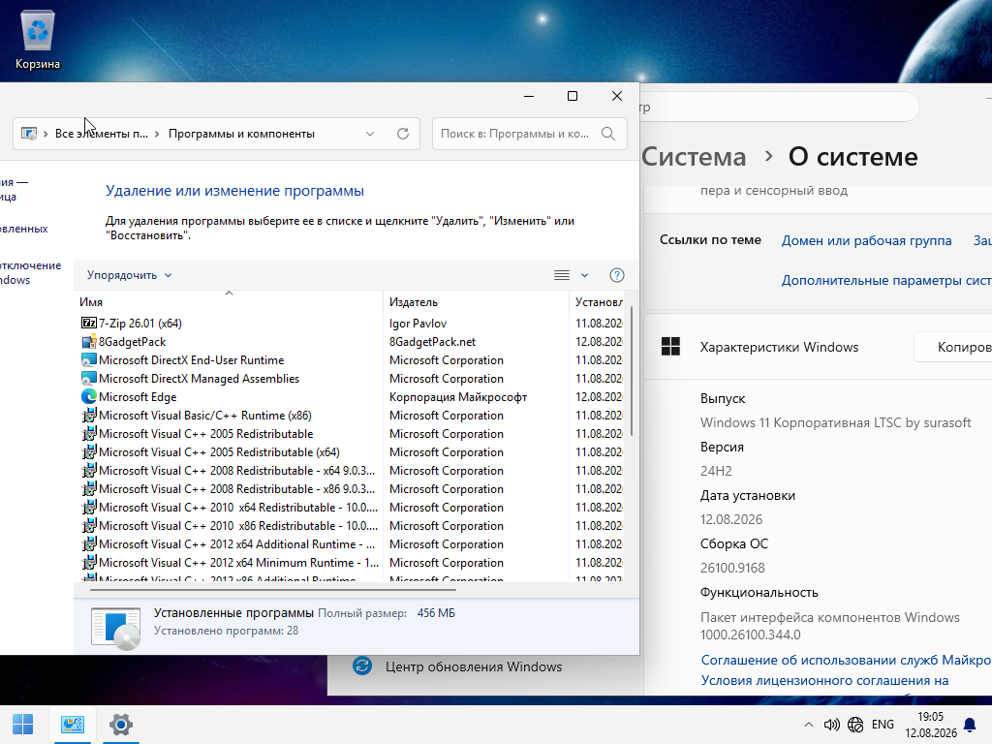Open the notification bell icon
This screenshot has width=992, height=744.
[x=969, y=725]
